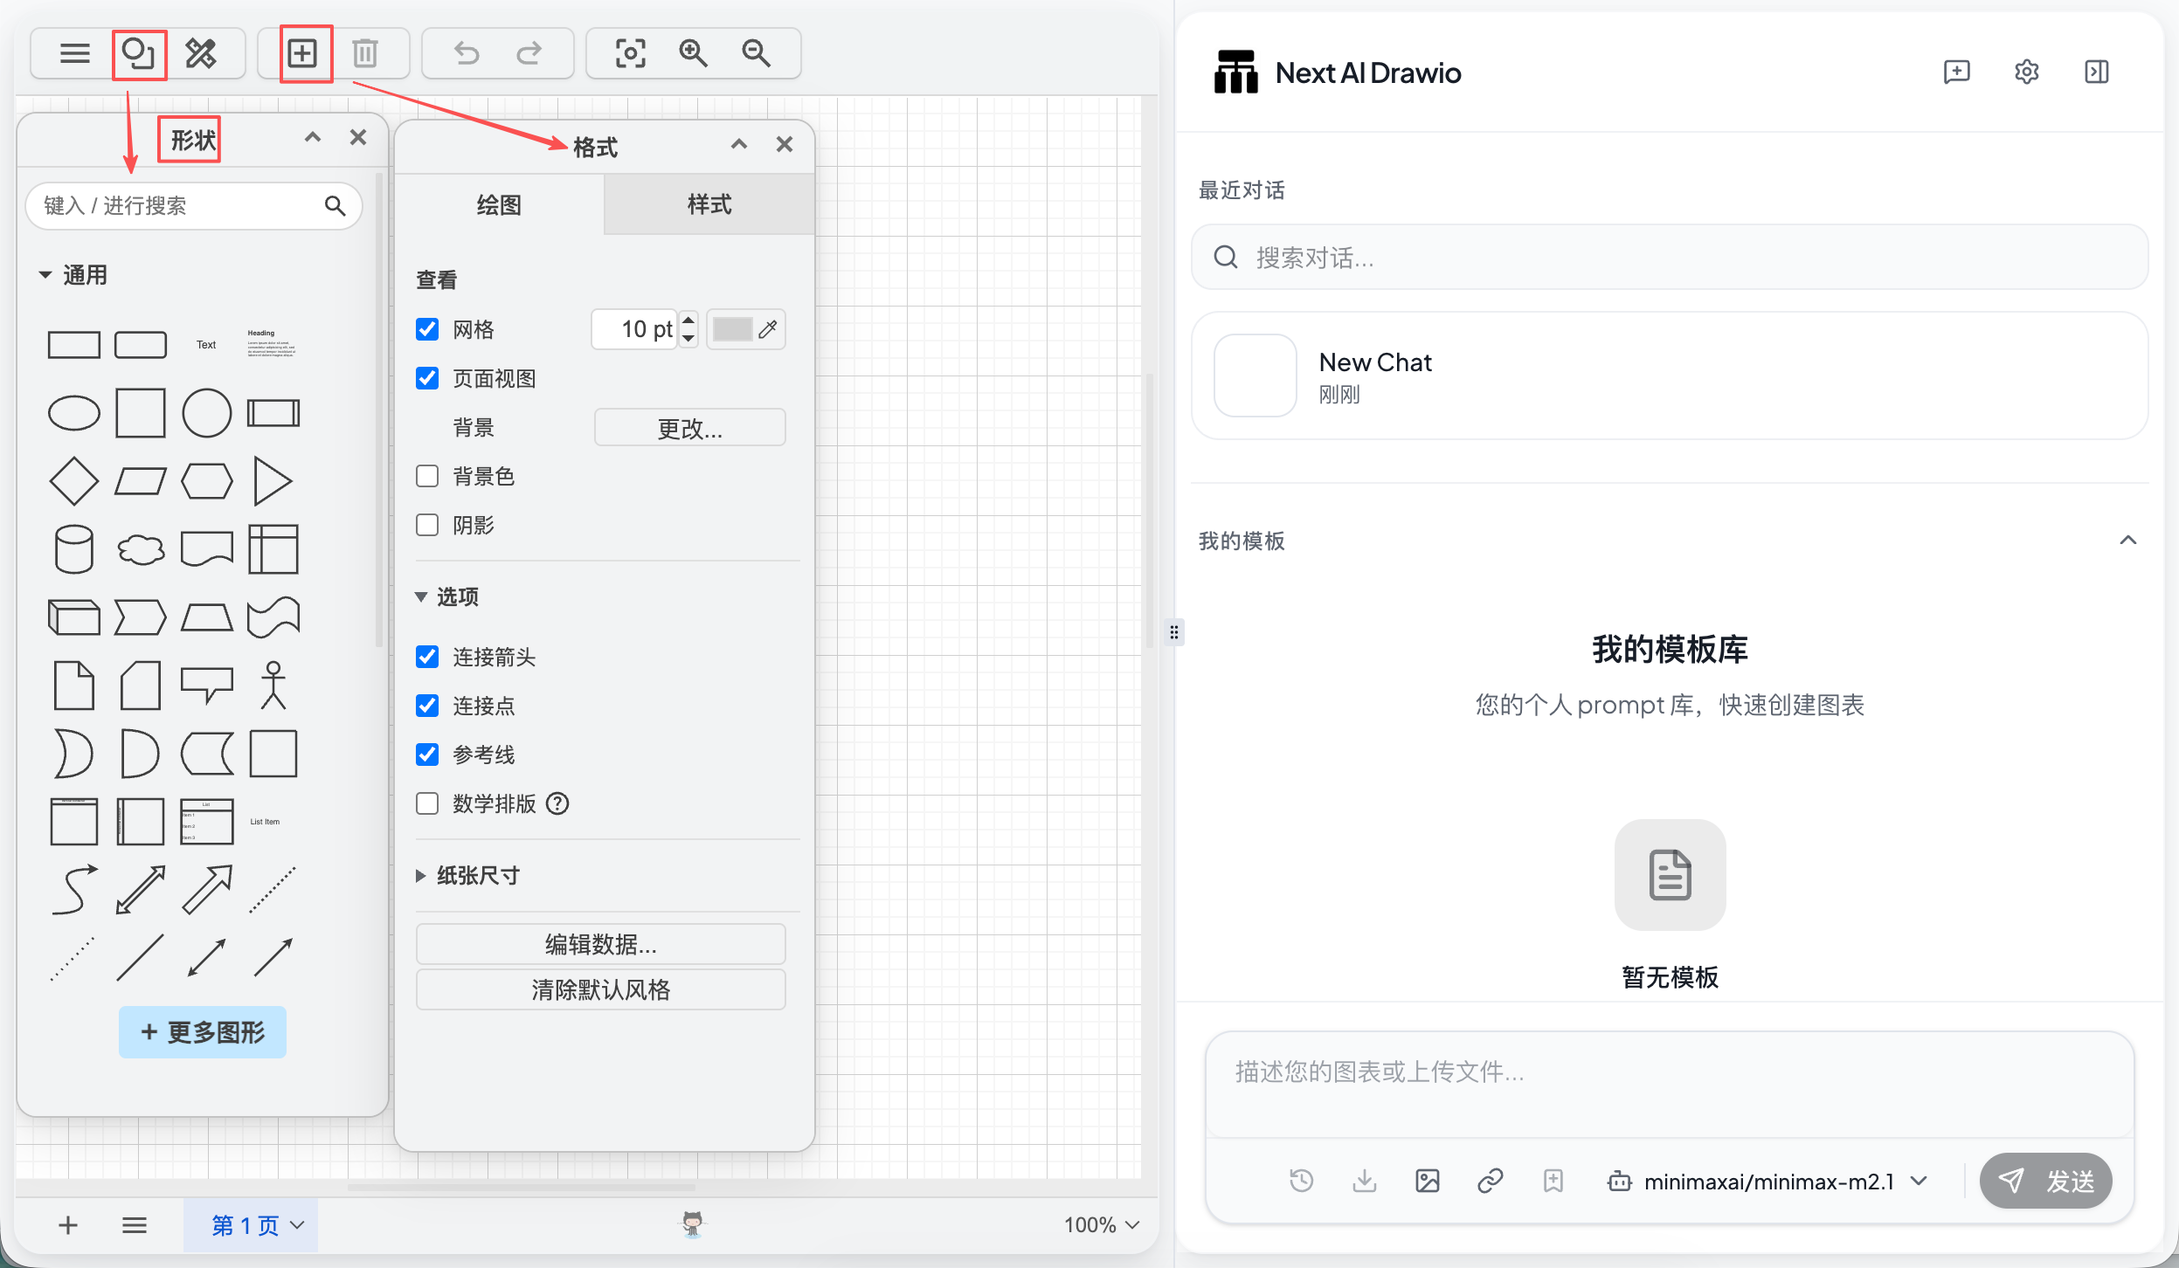
Task: Select the cloud shape in the General palette
Action: click(x=141, y=549)
